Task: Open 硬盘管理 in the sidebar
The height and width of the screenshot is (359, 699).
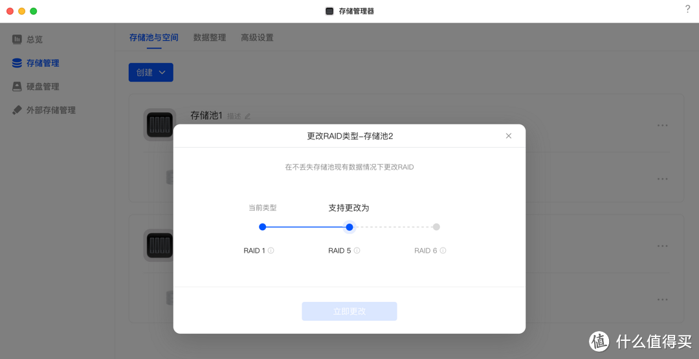Action: tap(36, 87)
